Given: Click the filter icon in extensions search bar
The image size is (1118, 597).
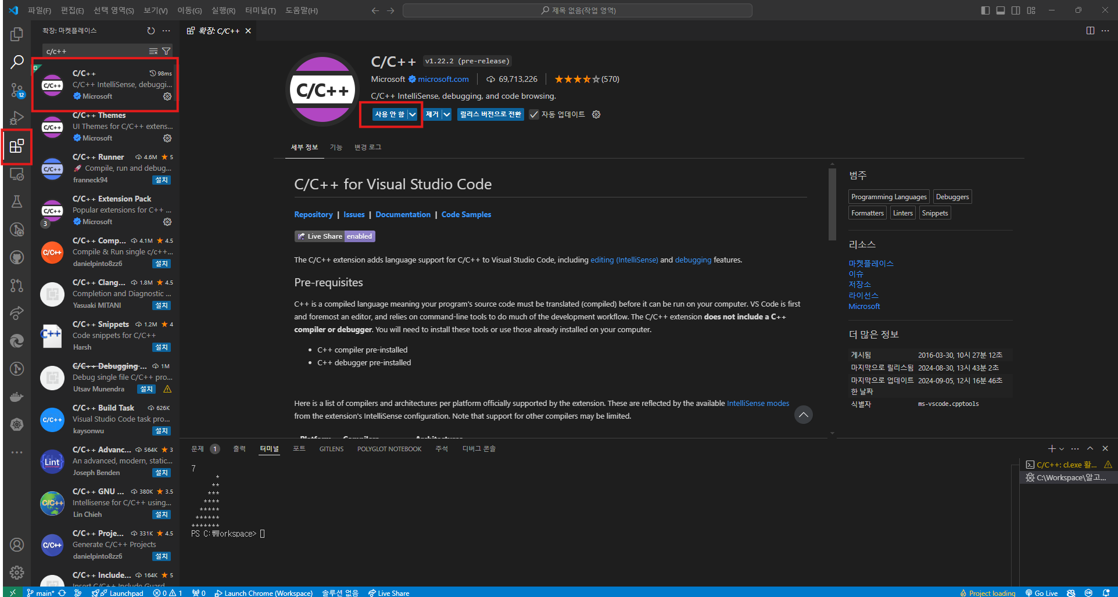Looking at the screenshot, I should tap(167, 51).
